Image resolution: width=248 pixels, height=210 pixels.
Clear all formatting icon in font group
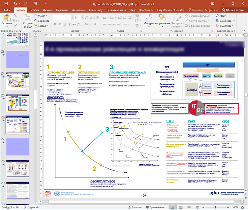tap(98, 17)
